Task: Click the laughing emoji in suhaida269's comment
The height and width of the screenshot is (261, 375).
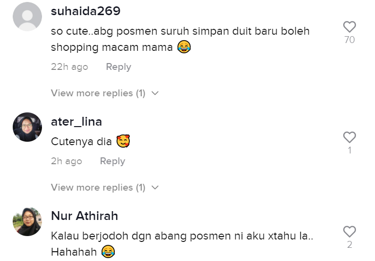Action: 184,46
